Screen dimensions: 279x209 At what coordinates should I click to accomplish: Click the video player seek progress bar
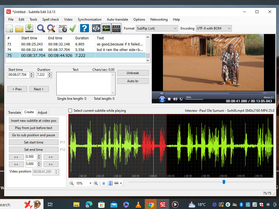(x=213, y=93)
